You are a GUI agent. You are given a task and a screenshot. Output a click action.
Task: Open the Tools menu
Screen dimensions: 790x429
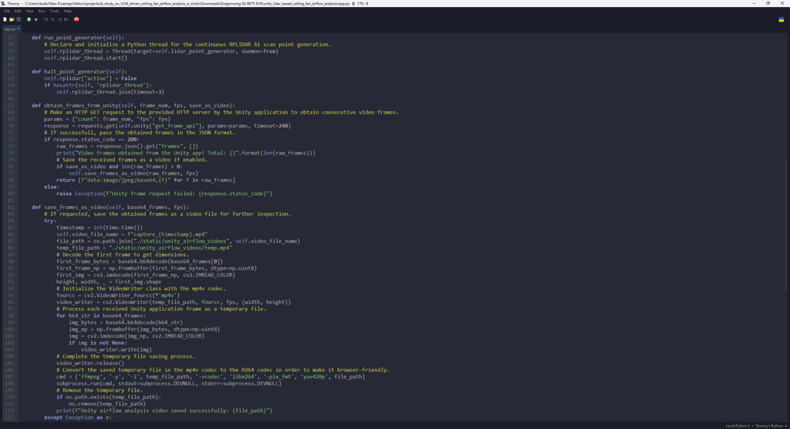coord(55,11)
